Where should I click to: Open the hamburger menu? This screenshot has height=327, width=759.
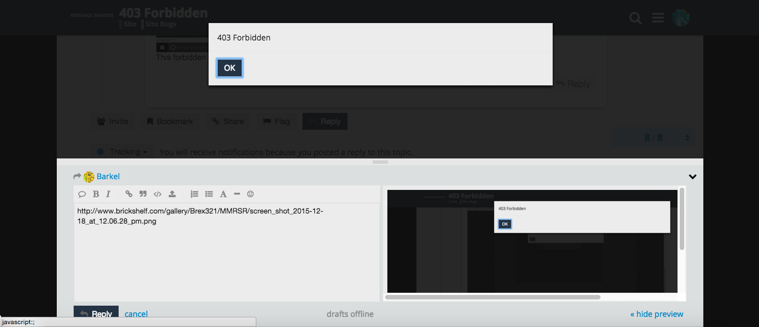pos(658,17)
